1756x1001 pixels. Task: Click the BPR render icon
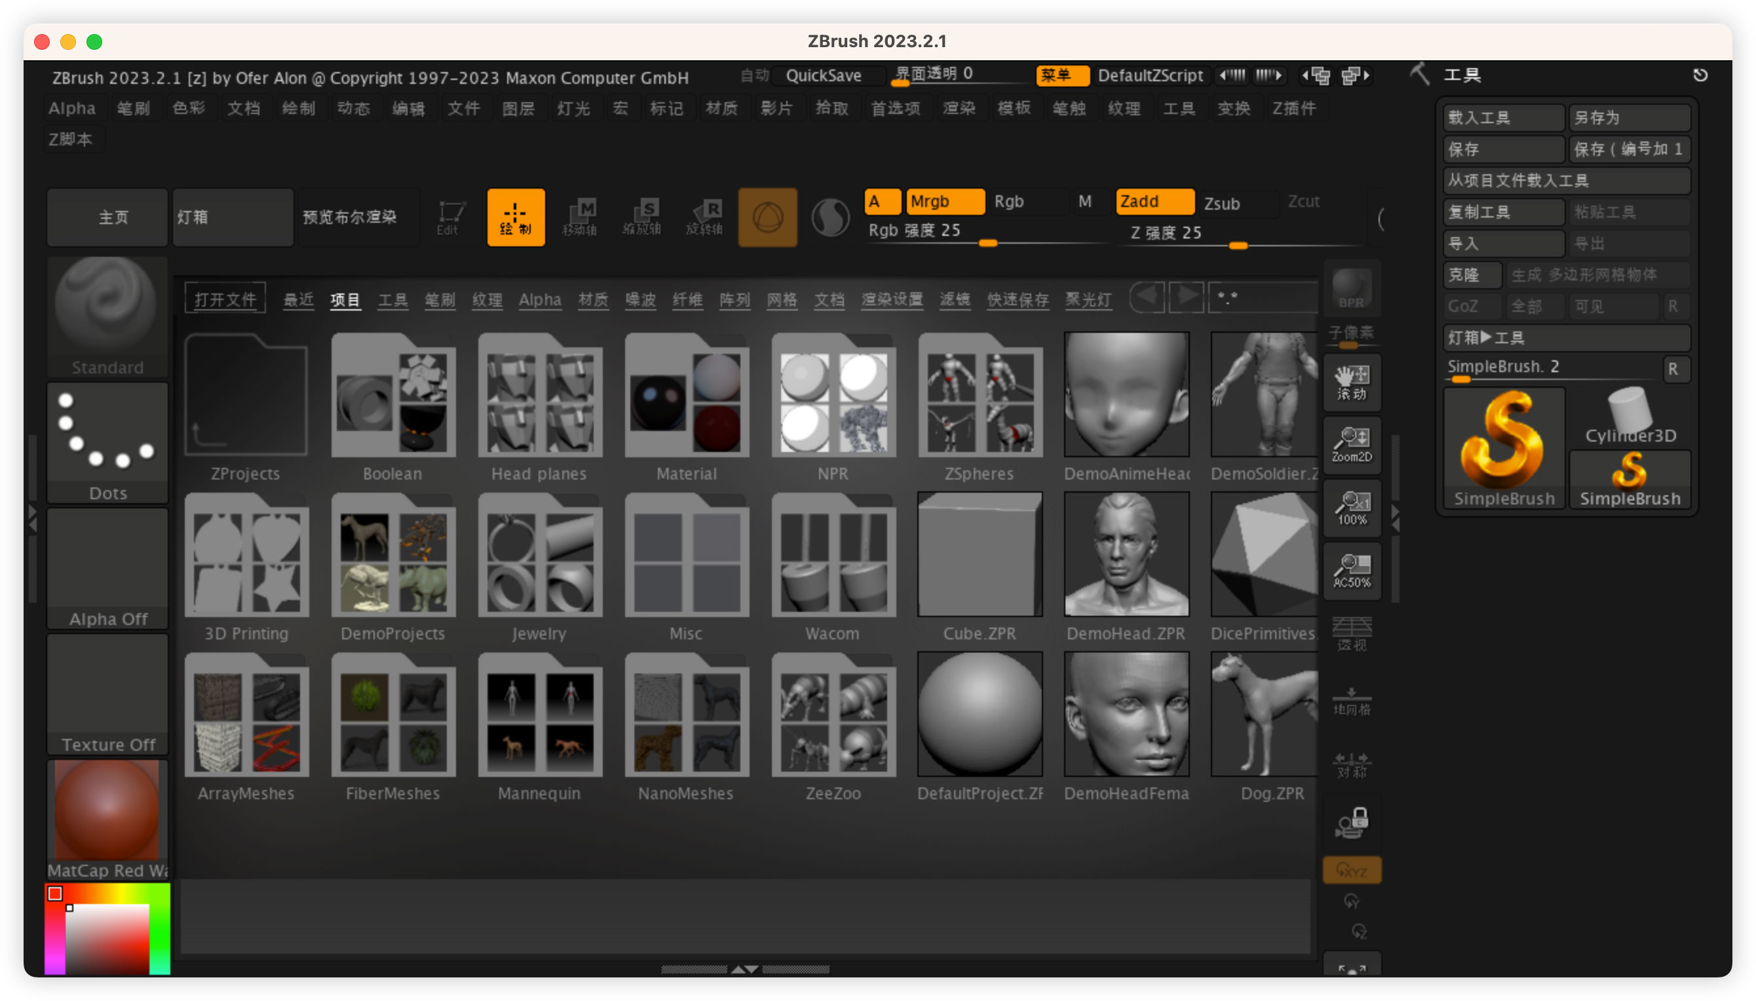(1351, 288)
